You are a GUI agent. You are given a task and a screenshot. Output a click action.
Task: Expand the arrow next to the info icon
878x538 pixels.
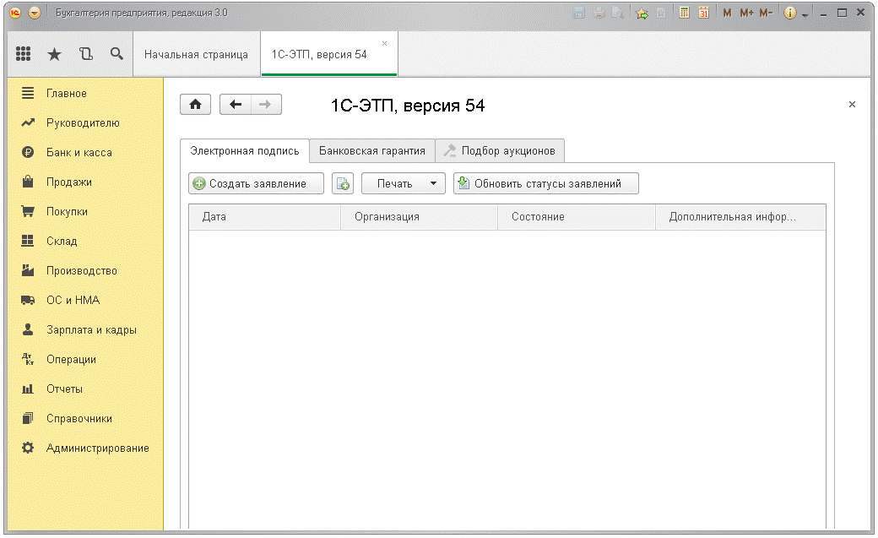tap(805, 15)
